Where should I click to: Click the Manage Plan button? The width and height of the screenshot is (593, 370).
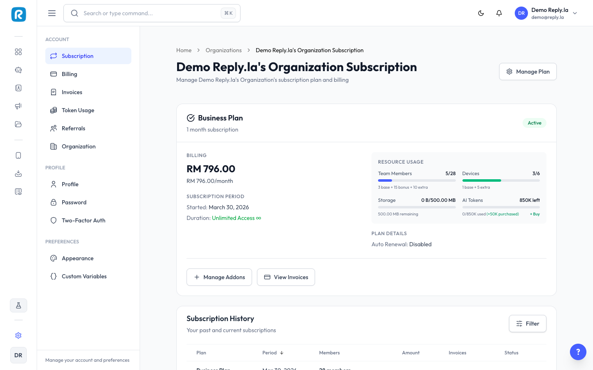tap(528, 72)
